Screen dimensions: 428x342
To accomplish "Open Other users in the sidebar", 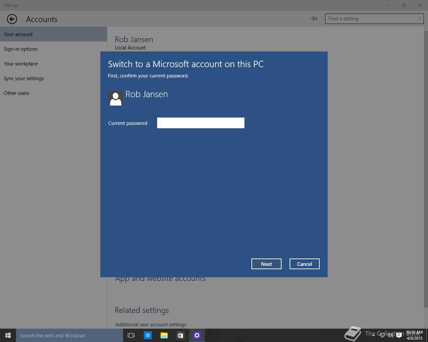I will [x=53, y=93].
